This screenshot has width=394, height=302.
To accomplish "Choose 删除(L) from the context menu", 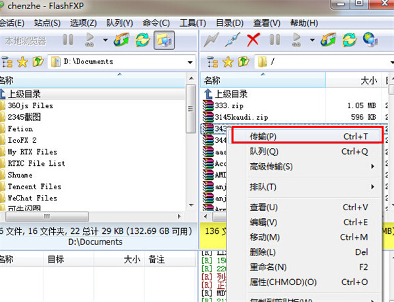I will pyautogui.click(x=264, y=252).
